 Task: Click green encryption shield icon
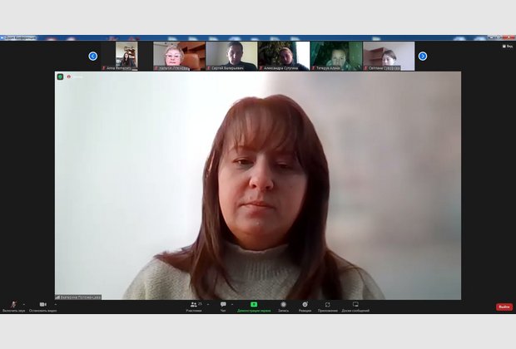60,76
